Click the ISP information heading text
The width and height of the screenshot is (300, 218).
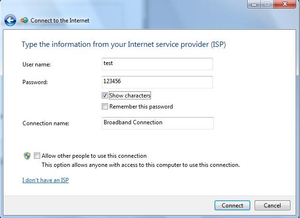pyautogui.click(x=123, y=44)
